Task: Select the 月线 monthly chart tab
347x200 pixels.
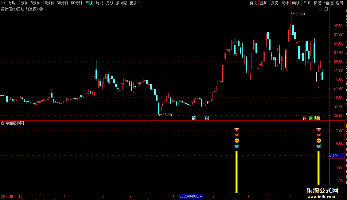Action: [110, 3]
